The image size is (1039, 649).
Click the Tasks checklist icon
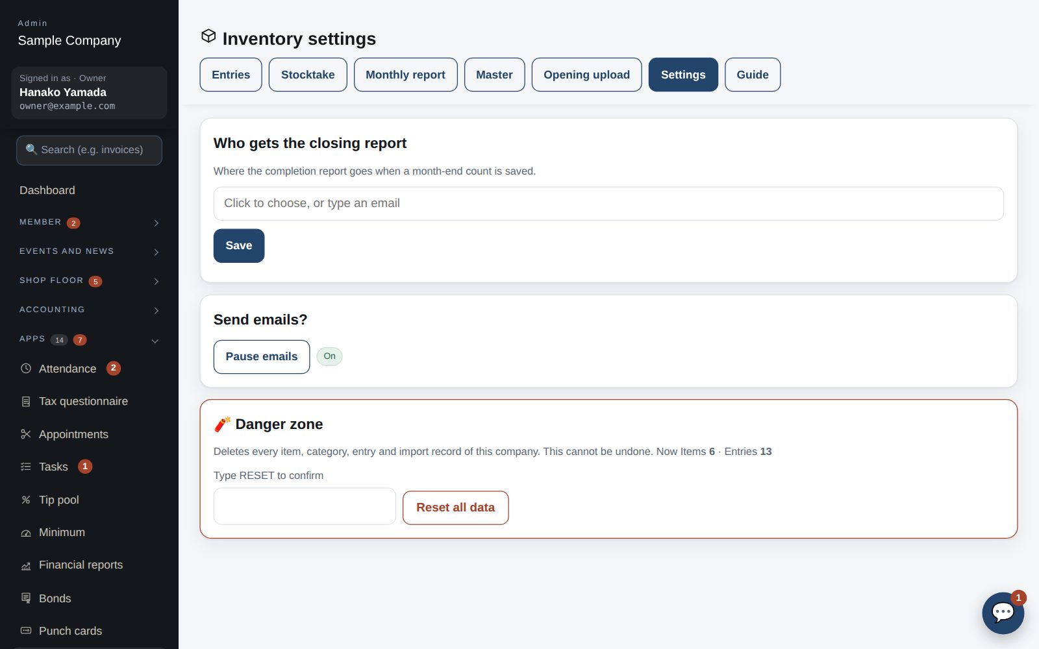pyautogui.click(x=26, y=467)
